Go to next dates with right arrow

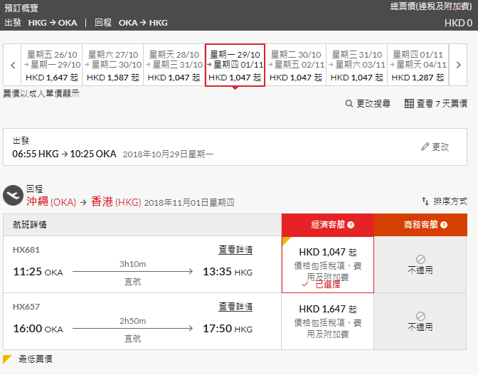458,65
